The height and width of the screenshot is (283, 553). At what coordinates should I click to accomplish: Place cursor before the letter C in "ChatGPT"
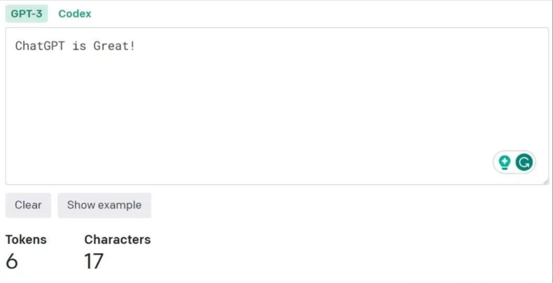tap(15, 46)
